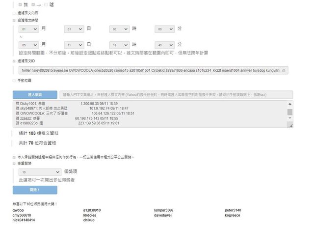
Task: Check the 手動扣書 option
Action: pos(14,80)
